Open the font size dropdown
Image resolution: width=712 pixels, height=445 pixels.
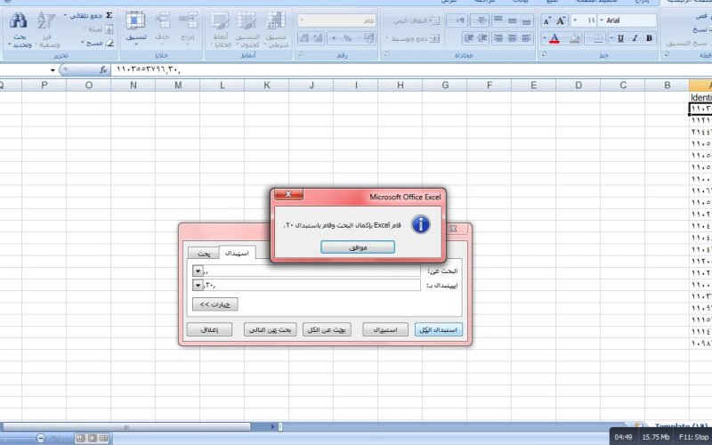click(x=575, y=20)
